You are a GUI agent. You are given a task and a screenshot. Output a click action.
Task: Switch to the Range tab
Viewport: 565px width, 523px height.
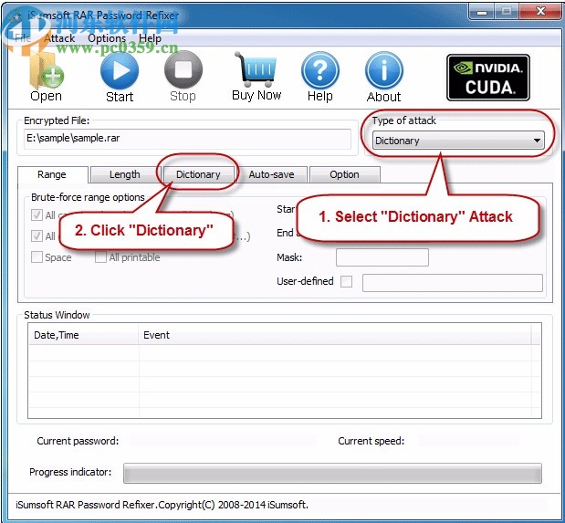52,175
